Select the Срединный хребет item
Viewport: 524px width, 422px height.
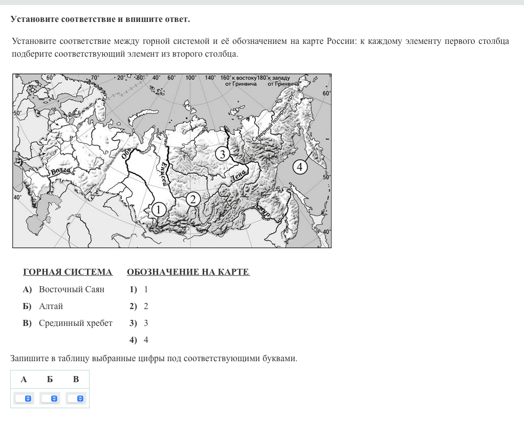coord(75,323)
